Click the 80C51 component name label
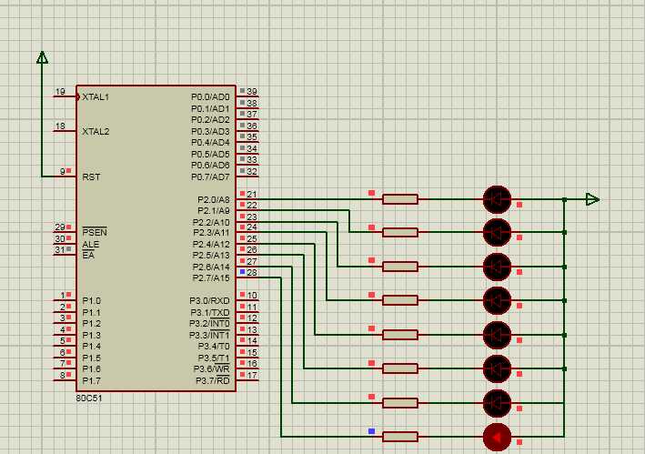 pyautogui.click(x=89, y=399)
